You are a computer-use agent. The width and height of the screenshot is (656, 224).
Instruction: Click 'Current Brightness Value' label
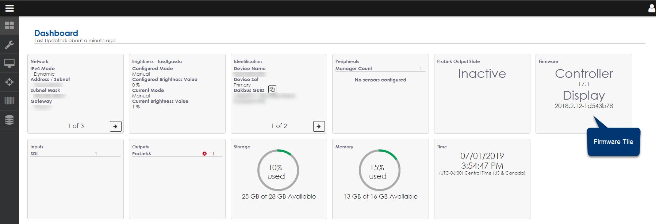click(160, 101)
